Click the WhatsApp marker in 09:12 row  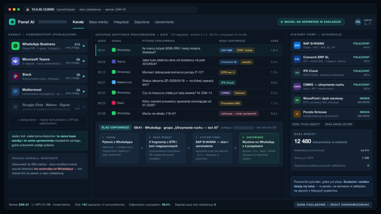click(x=114, y=72)
